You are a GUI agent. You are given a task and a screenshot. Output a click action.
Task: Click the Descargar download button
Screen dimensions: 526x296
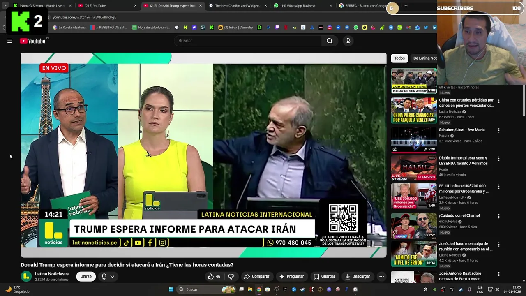tap(358, 276)
